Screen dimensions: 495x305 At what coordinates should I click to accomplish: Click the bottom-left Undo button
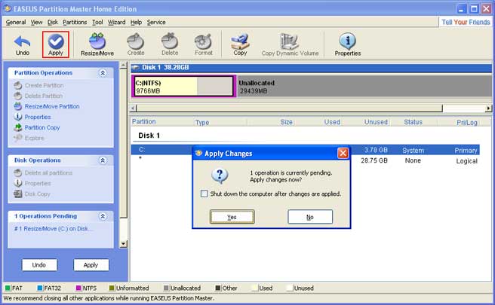39,265
